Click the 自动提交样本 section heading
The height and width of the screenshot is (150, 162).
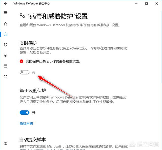click(33, 140)
